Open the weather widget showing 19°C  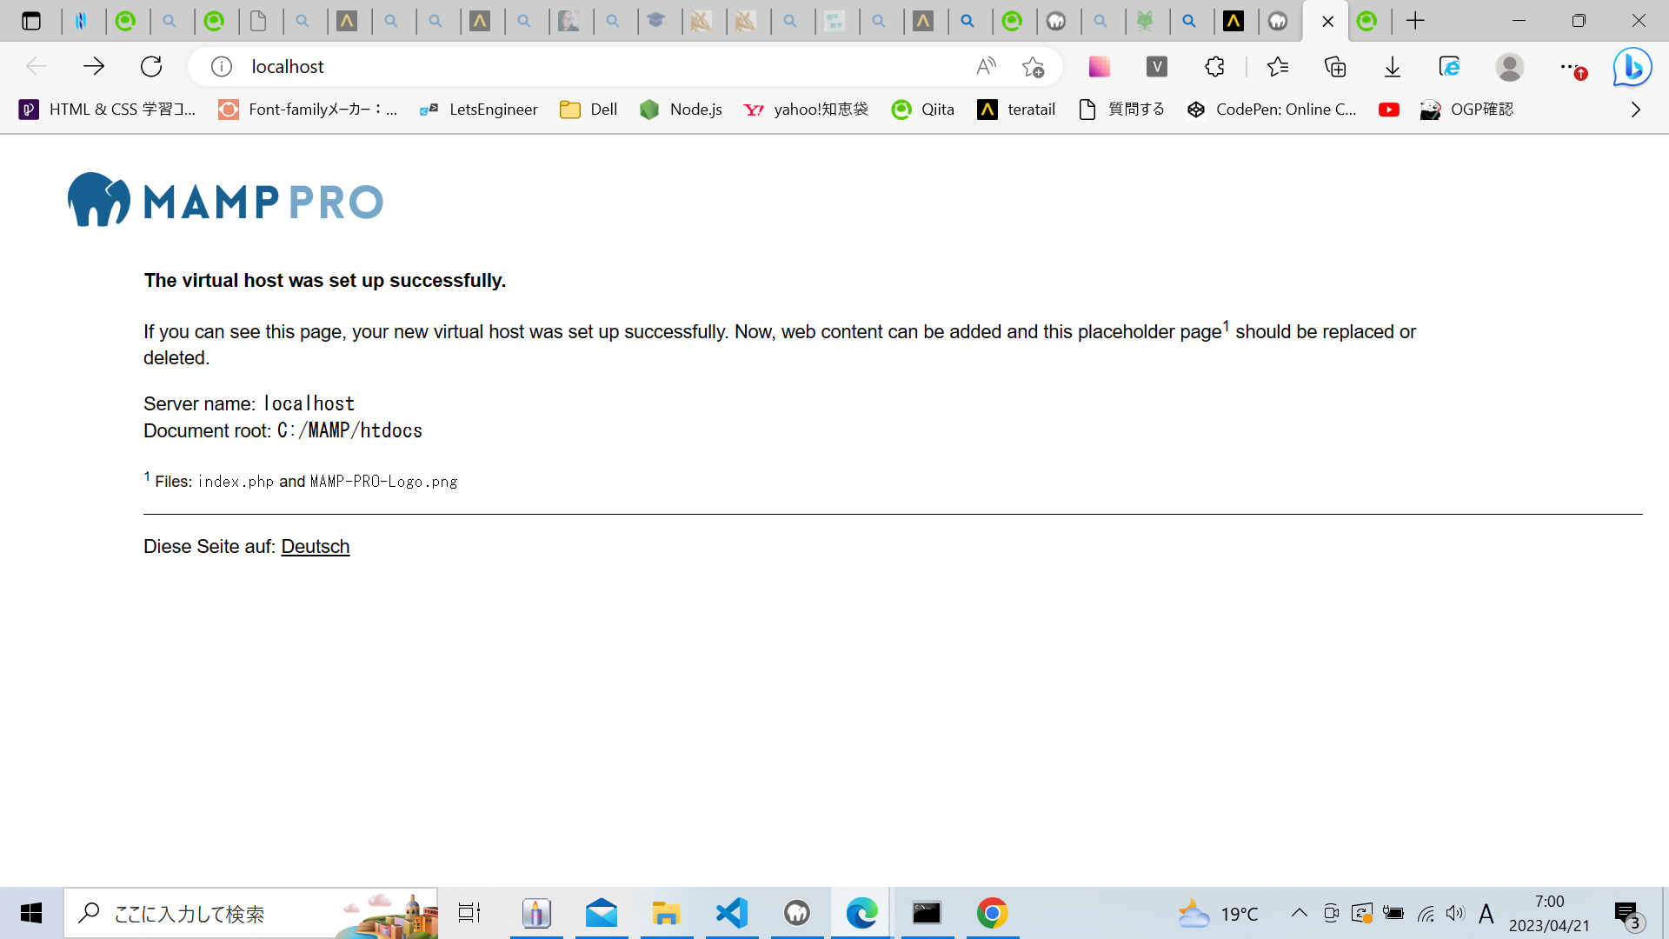pos(1219,914)
